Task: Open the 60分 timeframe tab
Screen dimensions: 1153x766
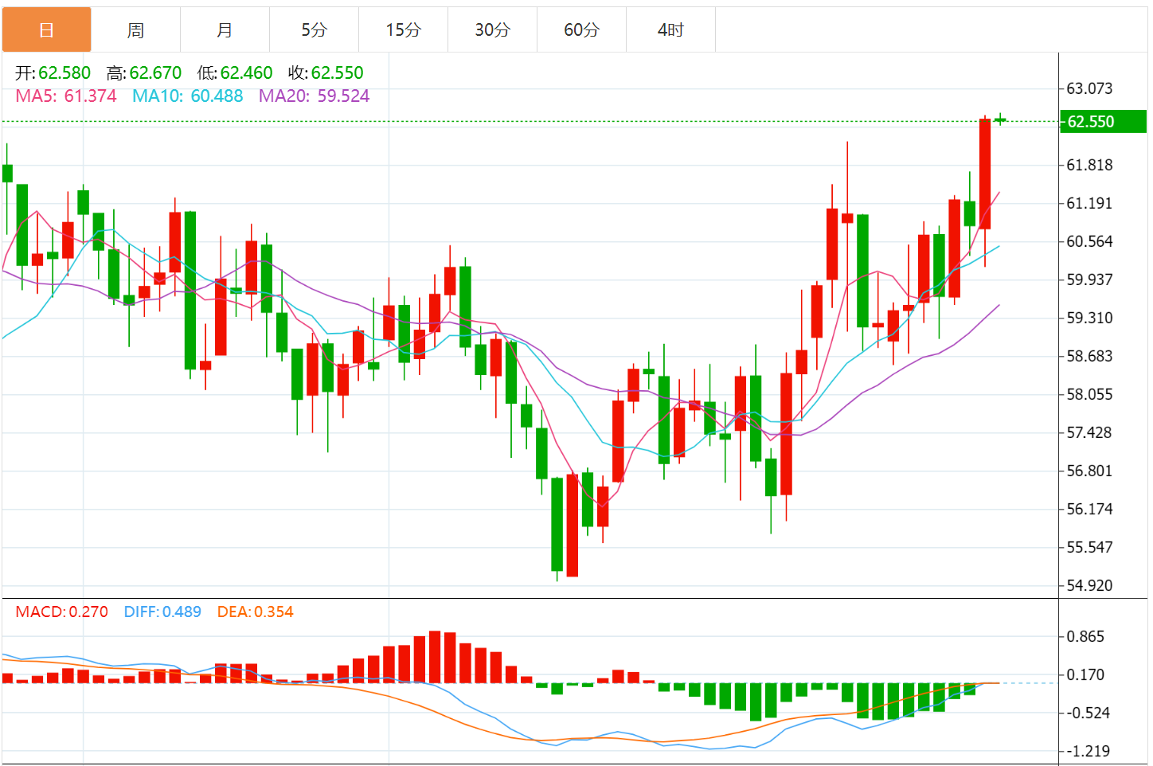Action: tap(582, 30)
